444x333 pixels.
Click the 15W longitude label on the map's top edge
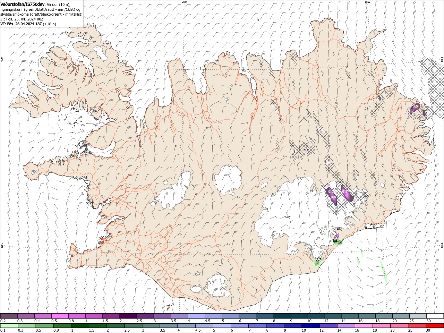367,1
